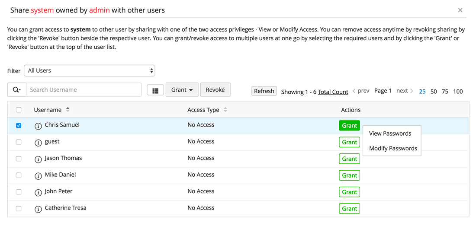This screenshot has height=226, width=476.
Task: Choose View Passwords from the menu
Action: click(x=390, y=134)
